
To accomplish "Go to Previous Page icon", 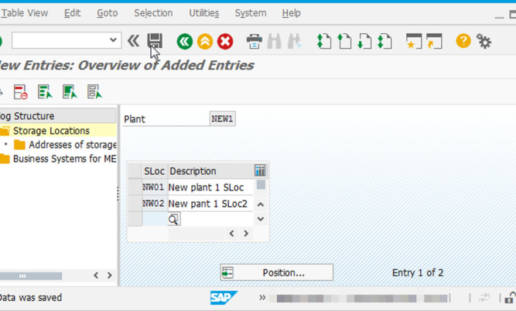I will 344,42.
